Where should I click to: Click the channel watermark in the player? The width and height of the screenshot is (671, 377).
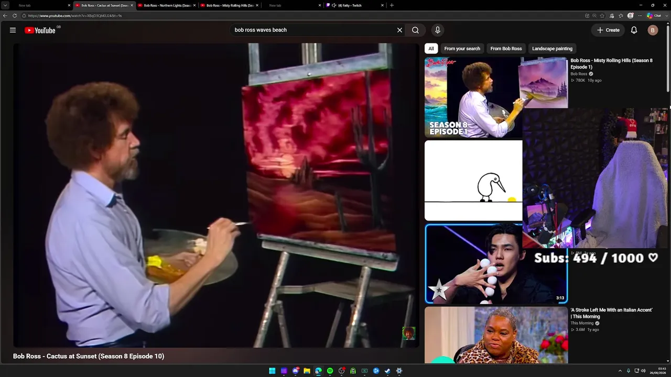(x=408, y=333)
